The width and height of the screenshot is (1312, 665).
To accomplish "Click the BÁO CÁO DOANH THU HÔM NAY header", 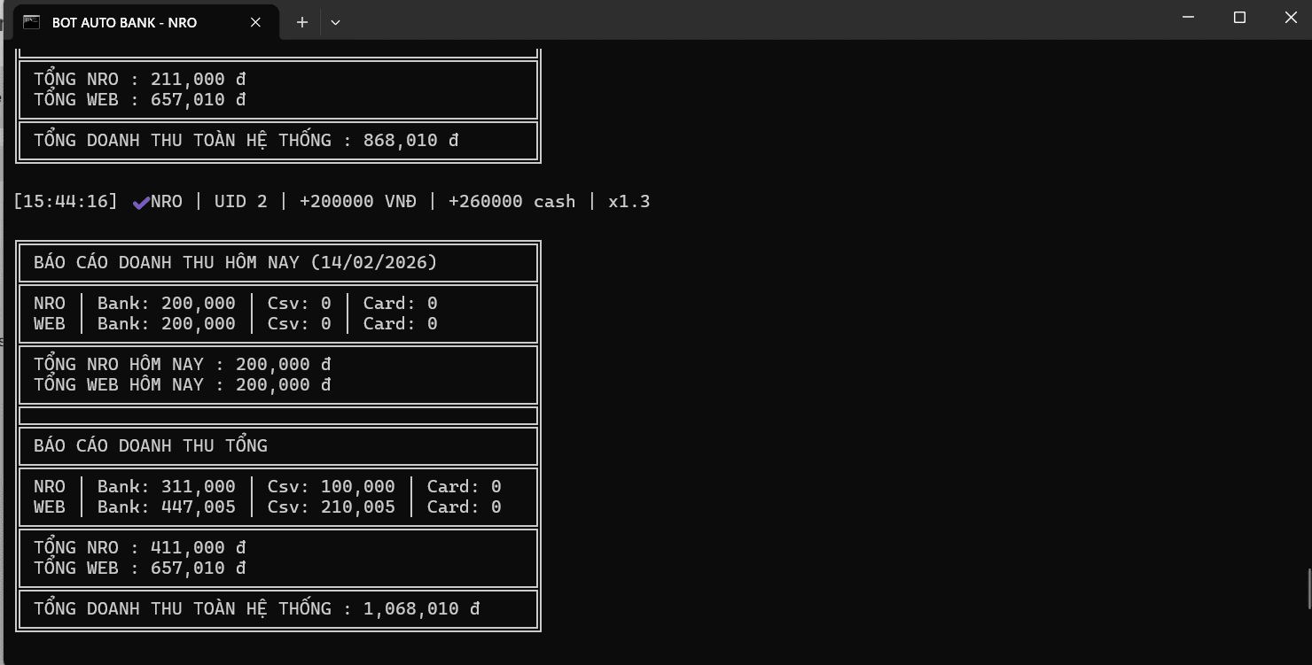I will pos(236,263).
